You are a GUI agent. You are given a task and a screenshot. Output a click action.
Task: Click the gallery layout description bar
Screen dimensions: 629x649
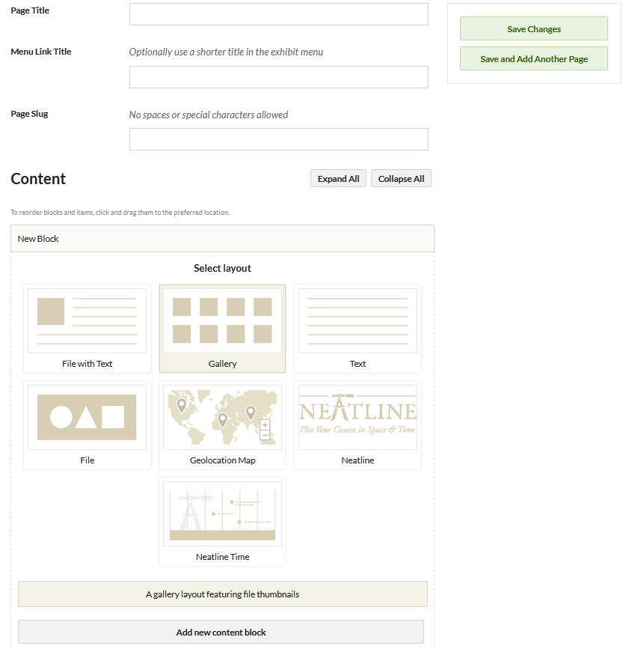[x=222, y=594]
